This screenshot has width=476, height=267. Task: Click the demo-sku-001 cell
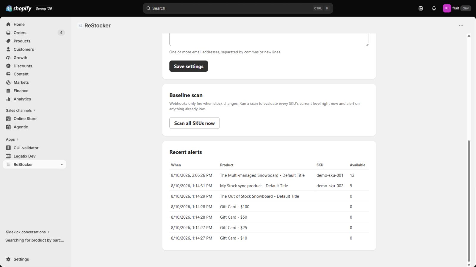click(330, 175)
